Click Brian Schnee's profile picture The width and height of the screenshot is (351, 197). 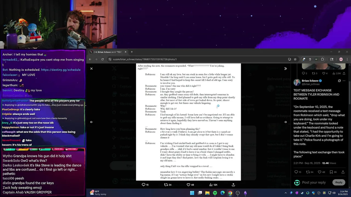click(x=297, y=82)
